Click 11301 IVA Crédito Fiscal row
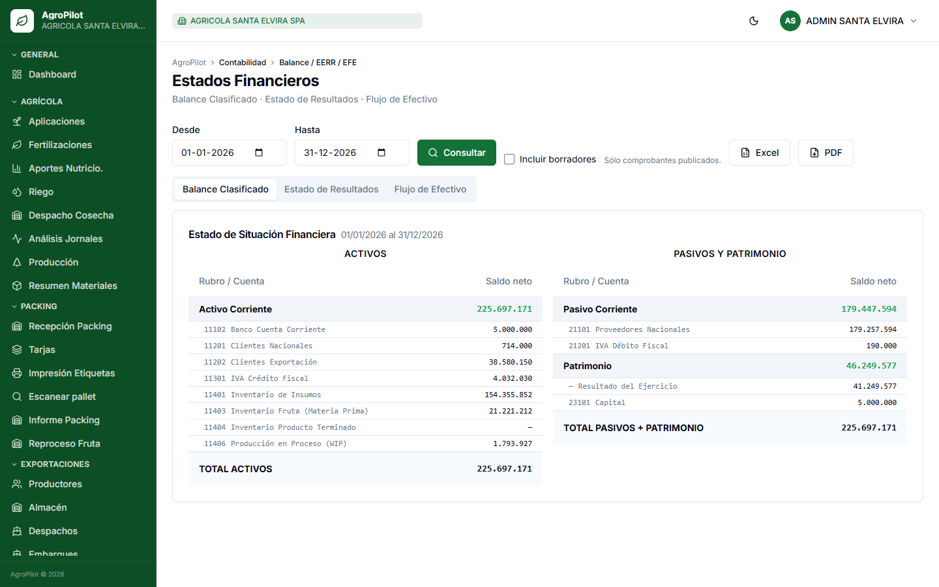 (x=365, y=378)
